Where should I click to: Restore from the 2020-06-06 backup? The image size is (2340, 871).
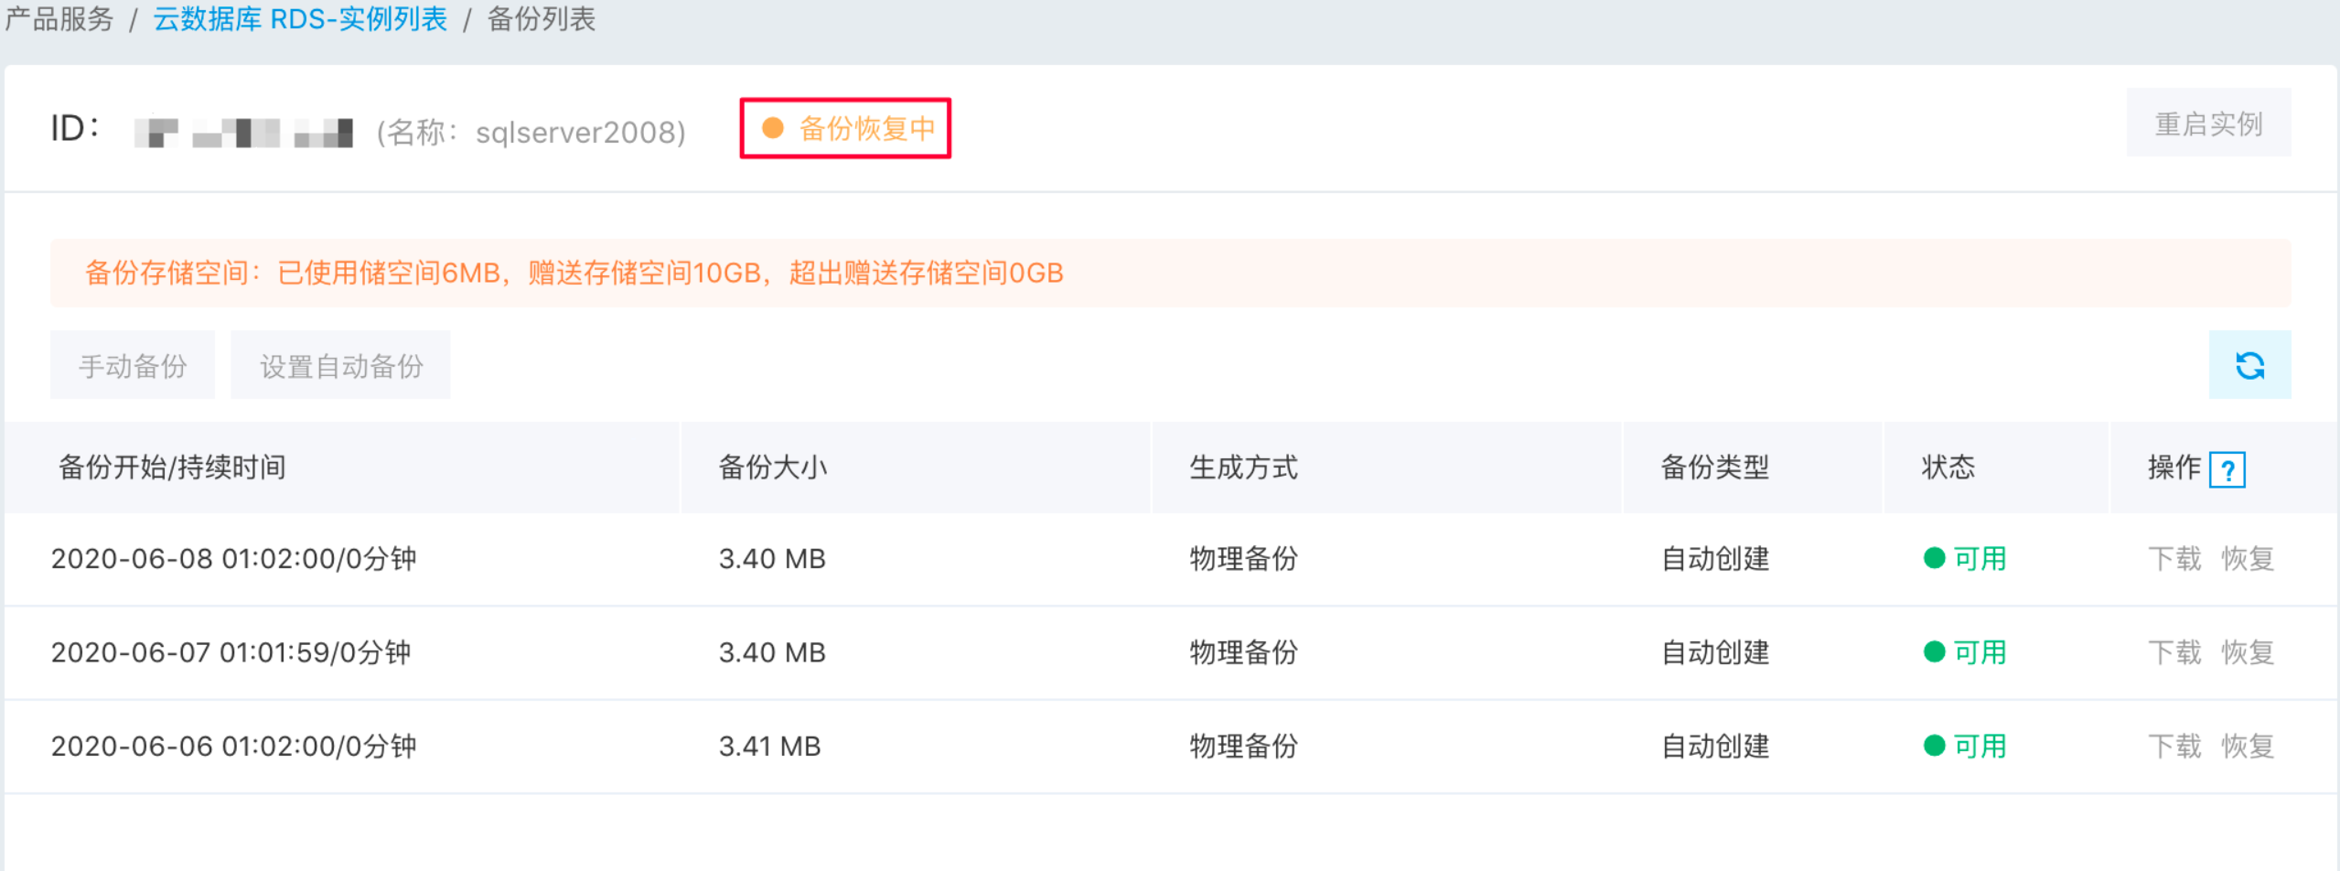pos(2247,746)
